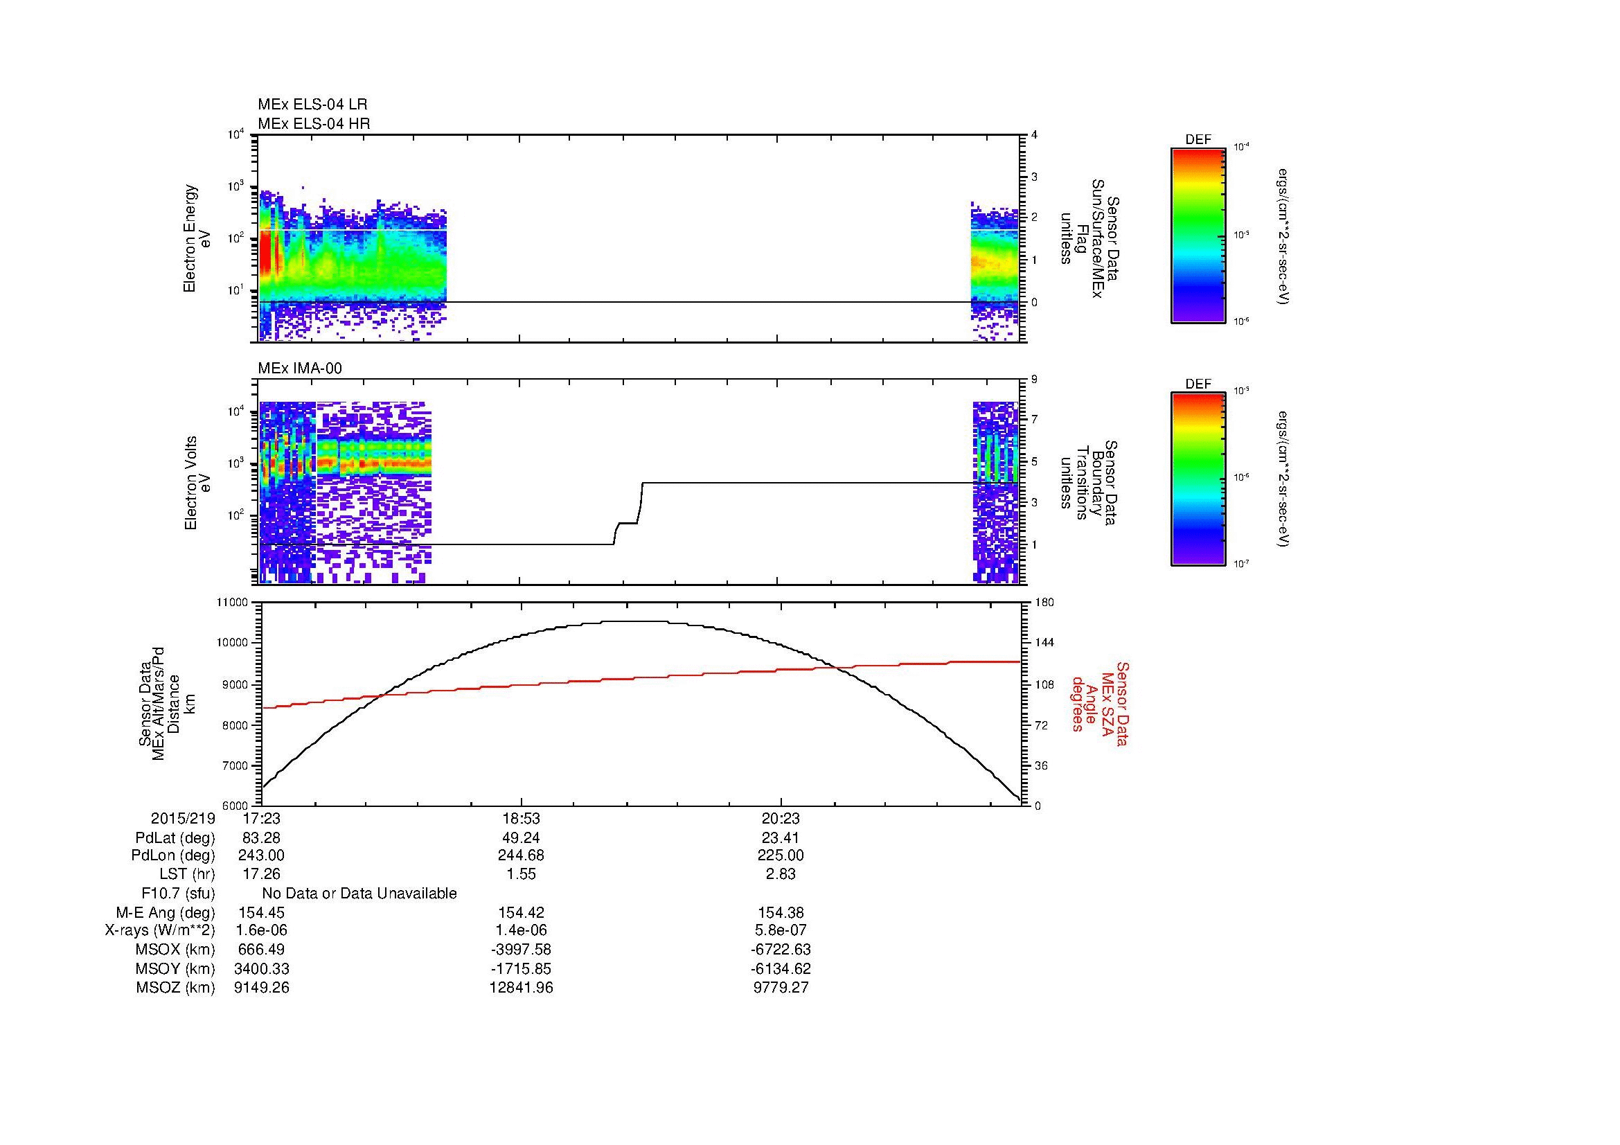The image size is (1620, 1145).
Task: Click the 'MEx IMA-00' panel title
Action: [x=300, y=369]
